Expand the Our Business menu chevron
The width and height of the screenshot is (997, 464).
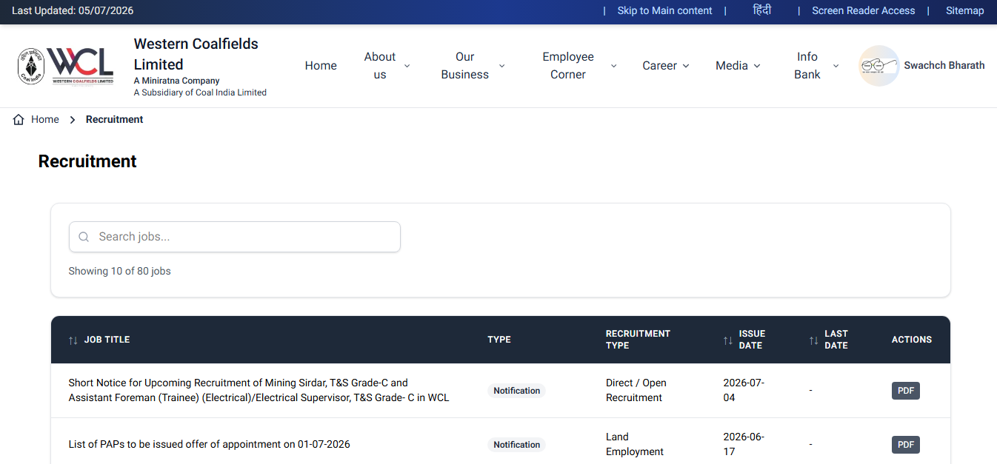pyautogui.click(x=501, y=66)
